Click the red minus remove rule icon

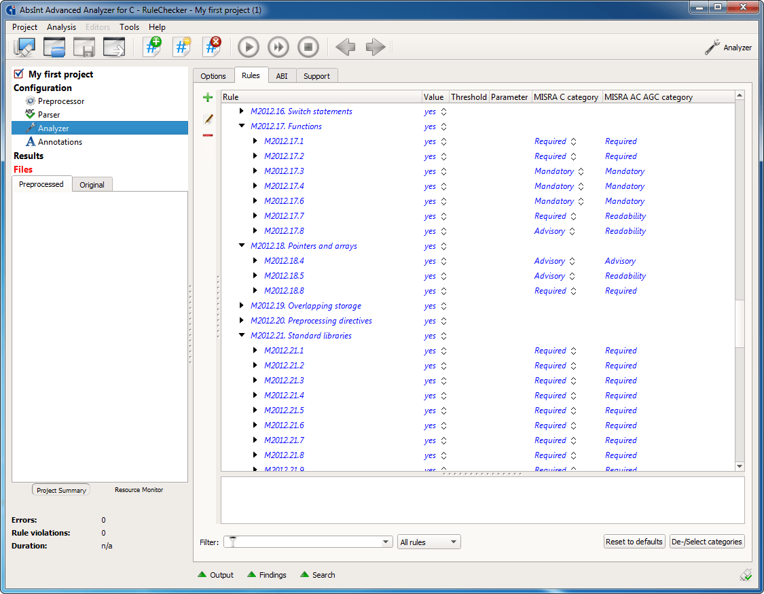click(208, 135)
